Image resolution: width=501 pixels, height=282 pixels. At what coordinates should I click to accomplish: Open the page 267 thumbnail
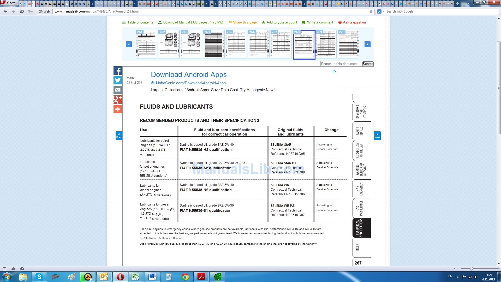pyautogui.click(x=281, y=44)
